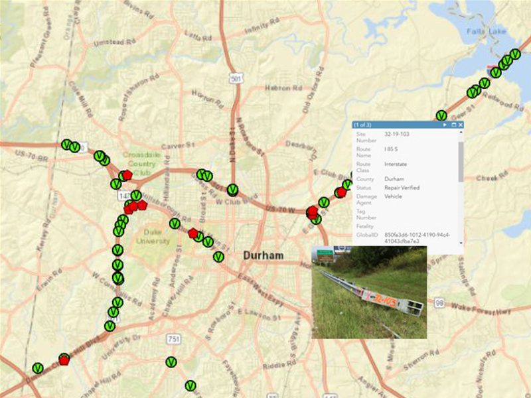Click the NC 147 route shield label
The image size is (531, 398).
[123, 194]
